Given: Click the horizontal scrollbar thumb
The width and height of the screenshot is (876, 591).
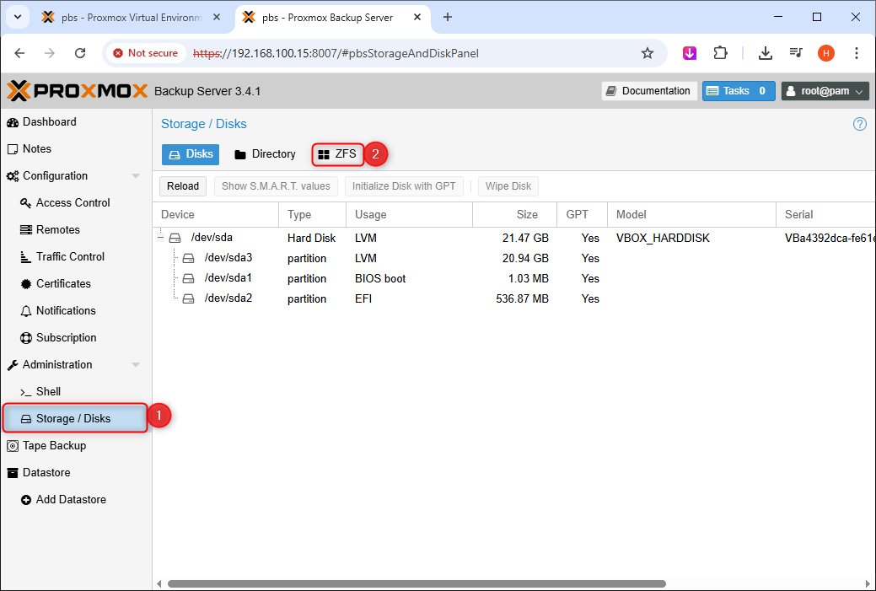Looking at the screenshot, I should pos(417,583).
